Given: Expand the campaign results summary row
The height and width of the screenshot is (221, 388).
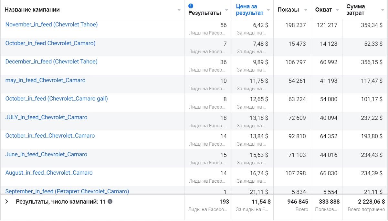Looking at the screenshot, I should 6,202.
